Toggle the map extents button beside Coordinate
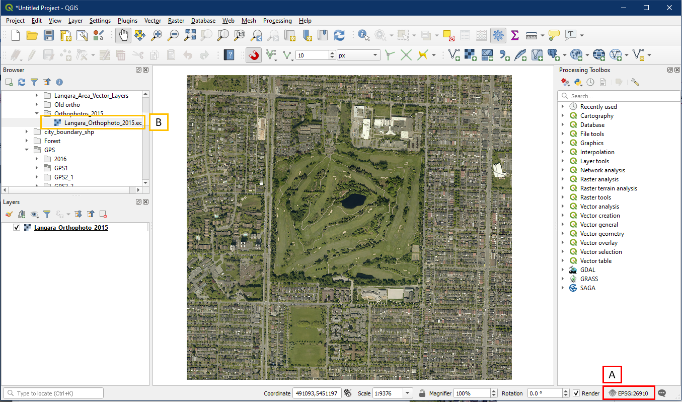Viewport: 682px width, 402px height. click(x=347, y=393)
